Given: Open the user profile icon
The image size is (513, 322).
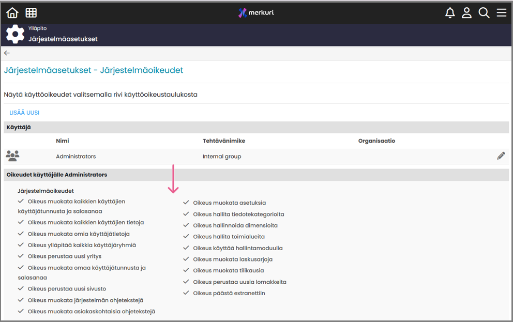Looking at the screenshot, I should point(466,13).
